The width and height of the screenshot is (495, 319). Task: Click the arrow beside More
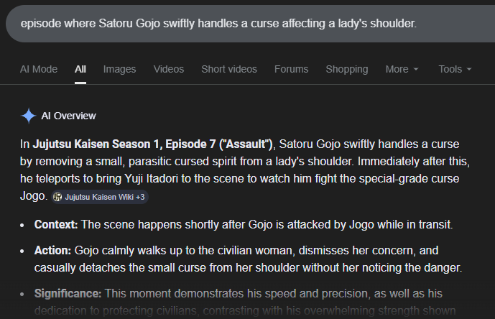click(415, 70)
